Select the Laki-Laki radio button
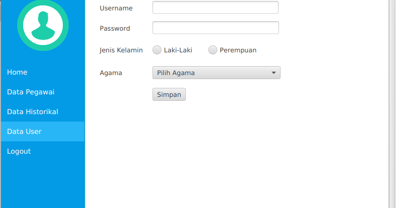396x208 pixels. (157, 50)
